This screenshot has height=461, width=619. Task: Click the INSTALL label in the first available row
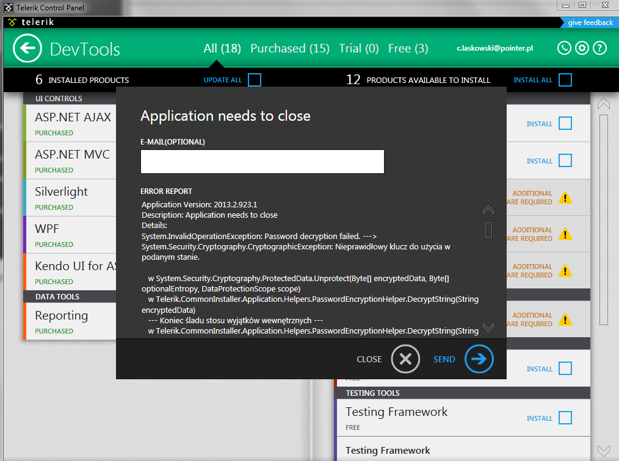click(540, 124)
